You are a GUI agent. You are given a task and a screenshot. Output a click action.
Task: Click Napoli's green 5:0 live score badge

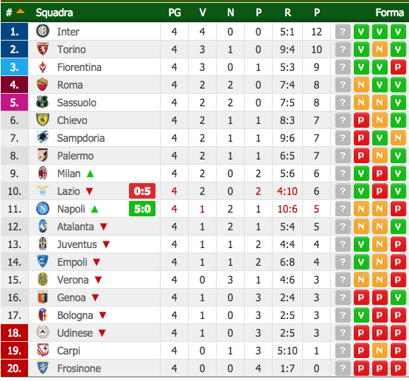[x=142, y=209]
